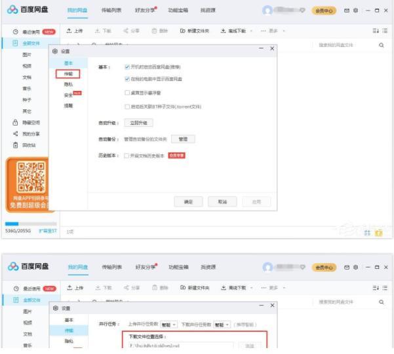This screenshot has width=394, height=354.
Task: Click the 下载 download icon in upper toolbar
Action: [98, 31]
